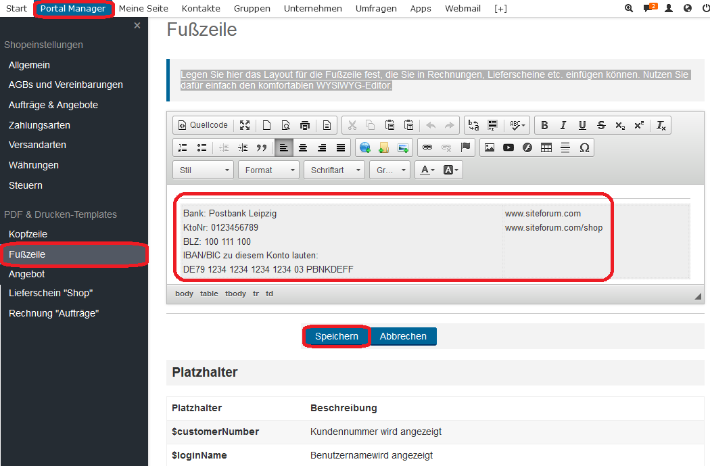Remove formatting with eraser icon
The width and height of the screenshot is (710, 466).
click(661, 125)
